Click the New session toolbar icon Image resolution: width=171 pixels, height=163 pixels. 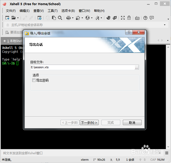(x=7, y=18)
